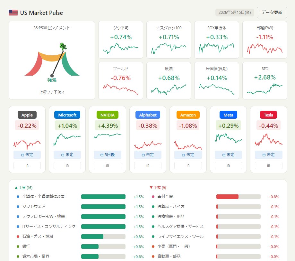Viewport: 295px width, 261px height.
Task: Open the ゴールド price card
Action: 121,81
